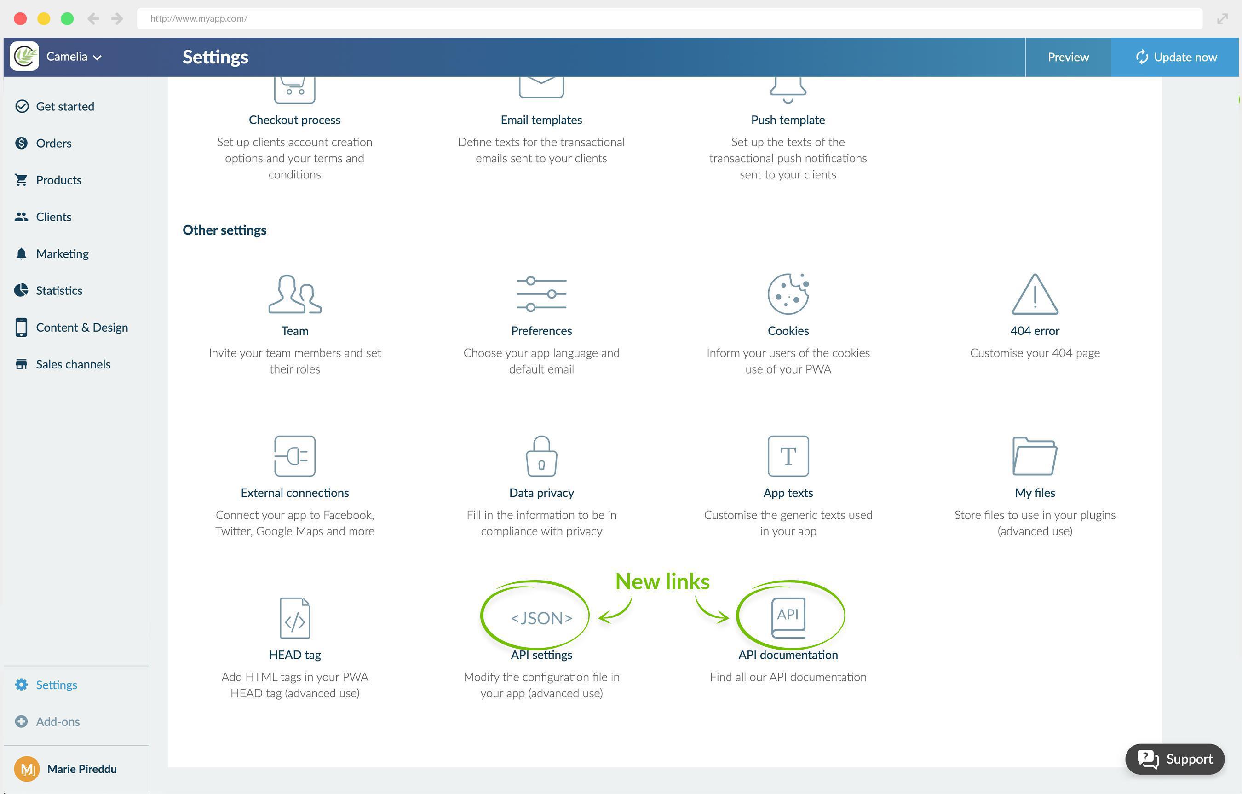Click the Data privacy lock icon
Screen dimensions: 1242x794
[541, 456]
